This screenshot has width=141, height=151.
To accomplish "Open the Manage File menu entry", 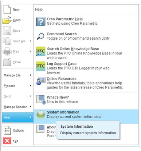I will click(17, 75).
